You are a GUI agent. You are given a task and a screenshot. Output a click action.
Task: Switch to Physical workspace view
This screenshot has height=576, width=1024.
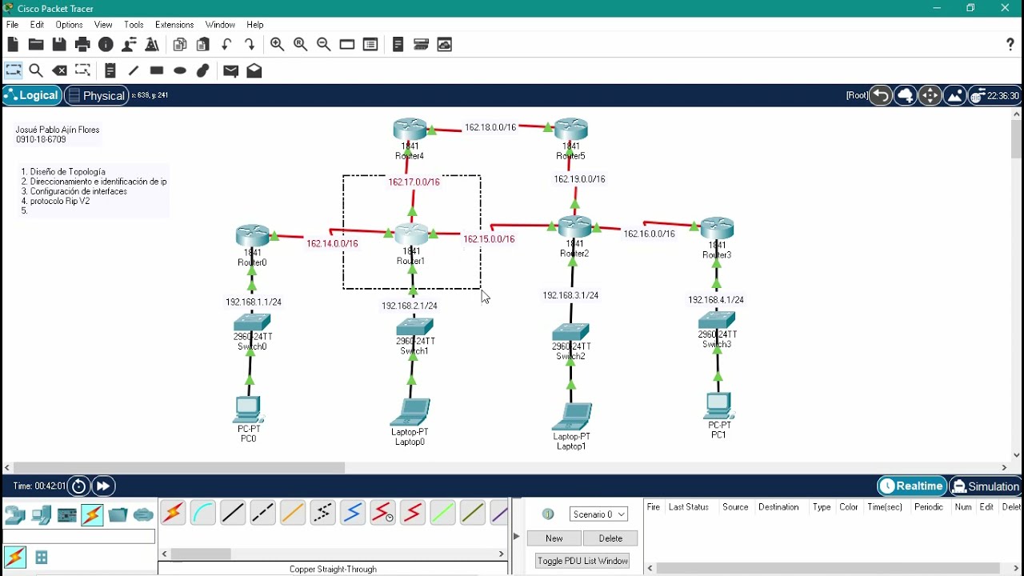(96, 95)
